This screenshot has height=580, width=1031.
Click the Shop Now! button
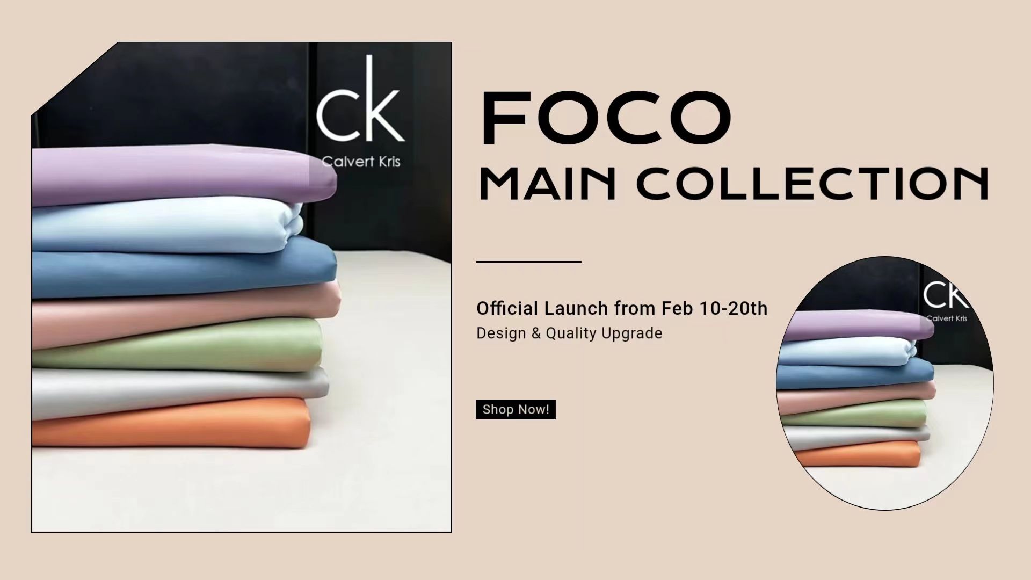(x=515, y=409)
